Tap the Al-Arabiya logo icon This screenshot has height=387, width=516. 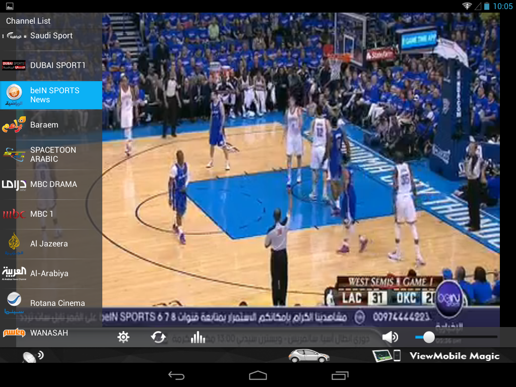14,273
